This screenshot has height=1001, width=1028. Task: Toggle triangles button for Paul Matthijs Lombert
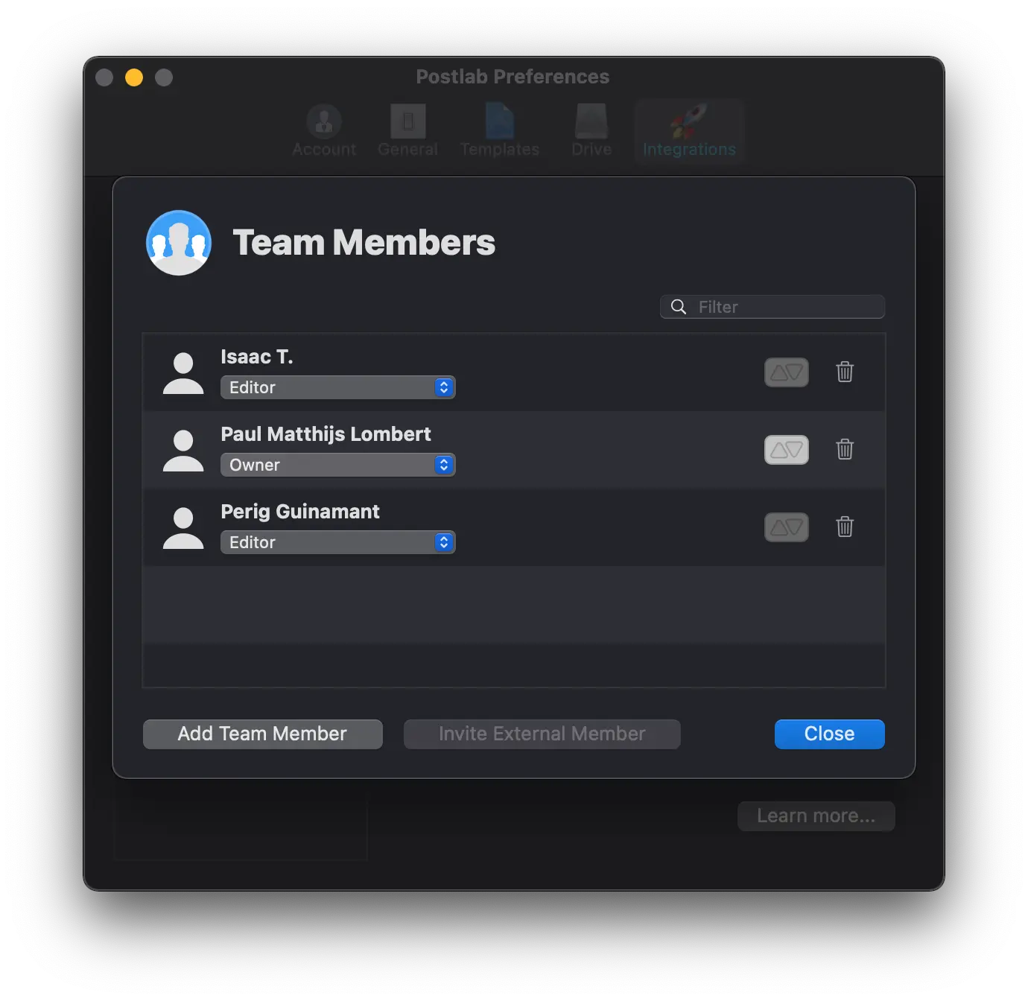click(x=786, y=450)
